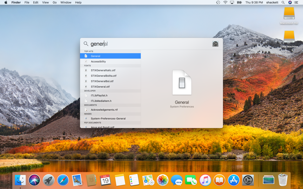
Task: Open the Go menu
Action: click(55, 2)
